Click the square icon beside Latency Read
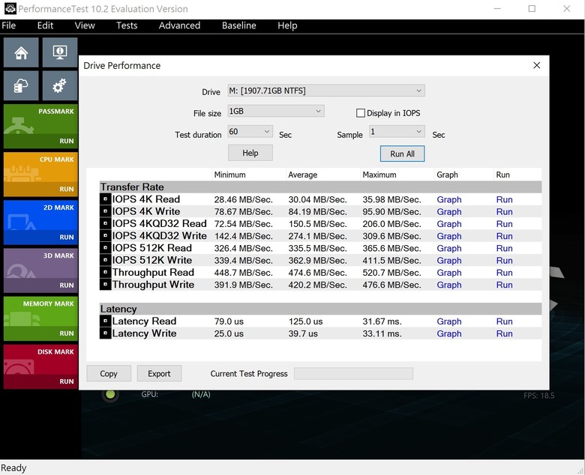Screen dimensions: 585x475 105,321
